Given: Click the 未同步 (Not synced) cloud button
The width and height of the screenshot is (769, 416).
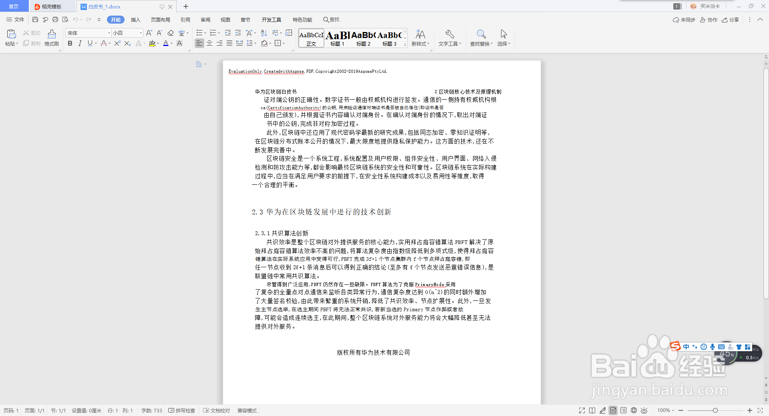Looking at the screenshot, I should pyautogui.click(x=684, y=20).
